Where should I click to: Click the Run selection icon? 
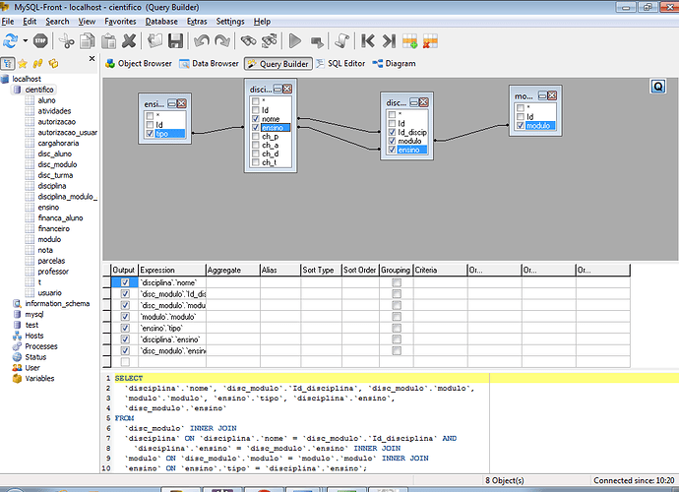point(317,42)
